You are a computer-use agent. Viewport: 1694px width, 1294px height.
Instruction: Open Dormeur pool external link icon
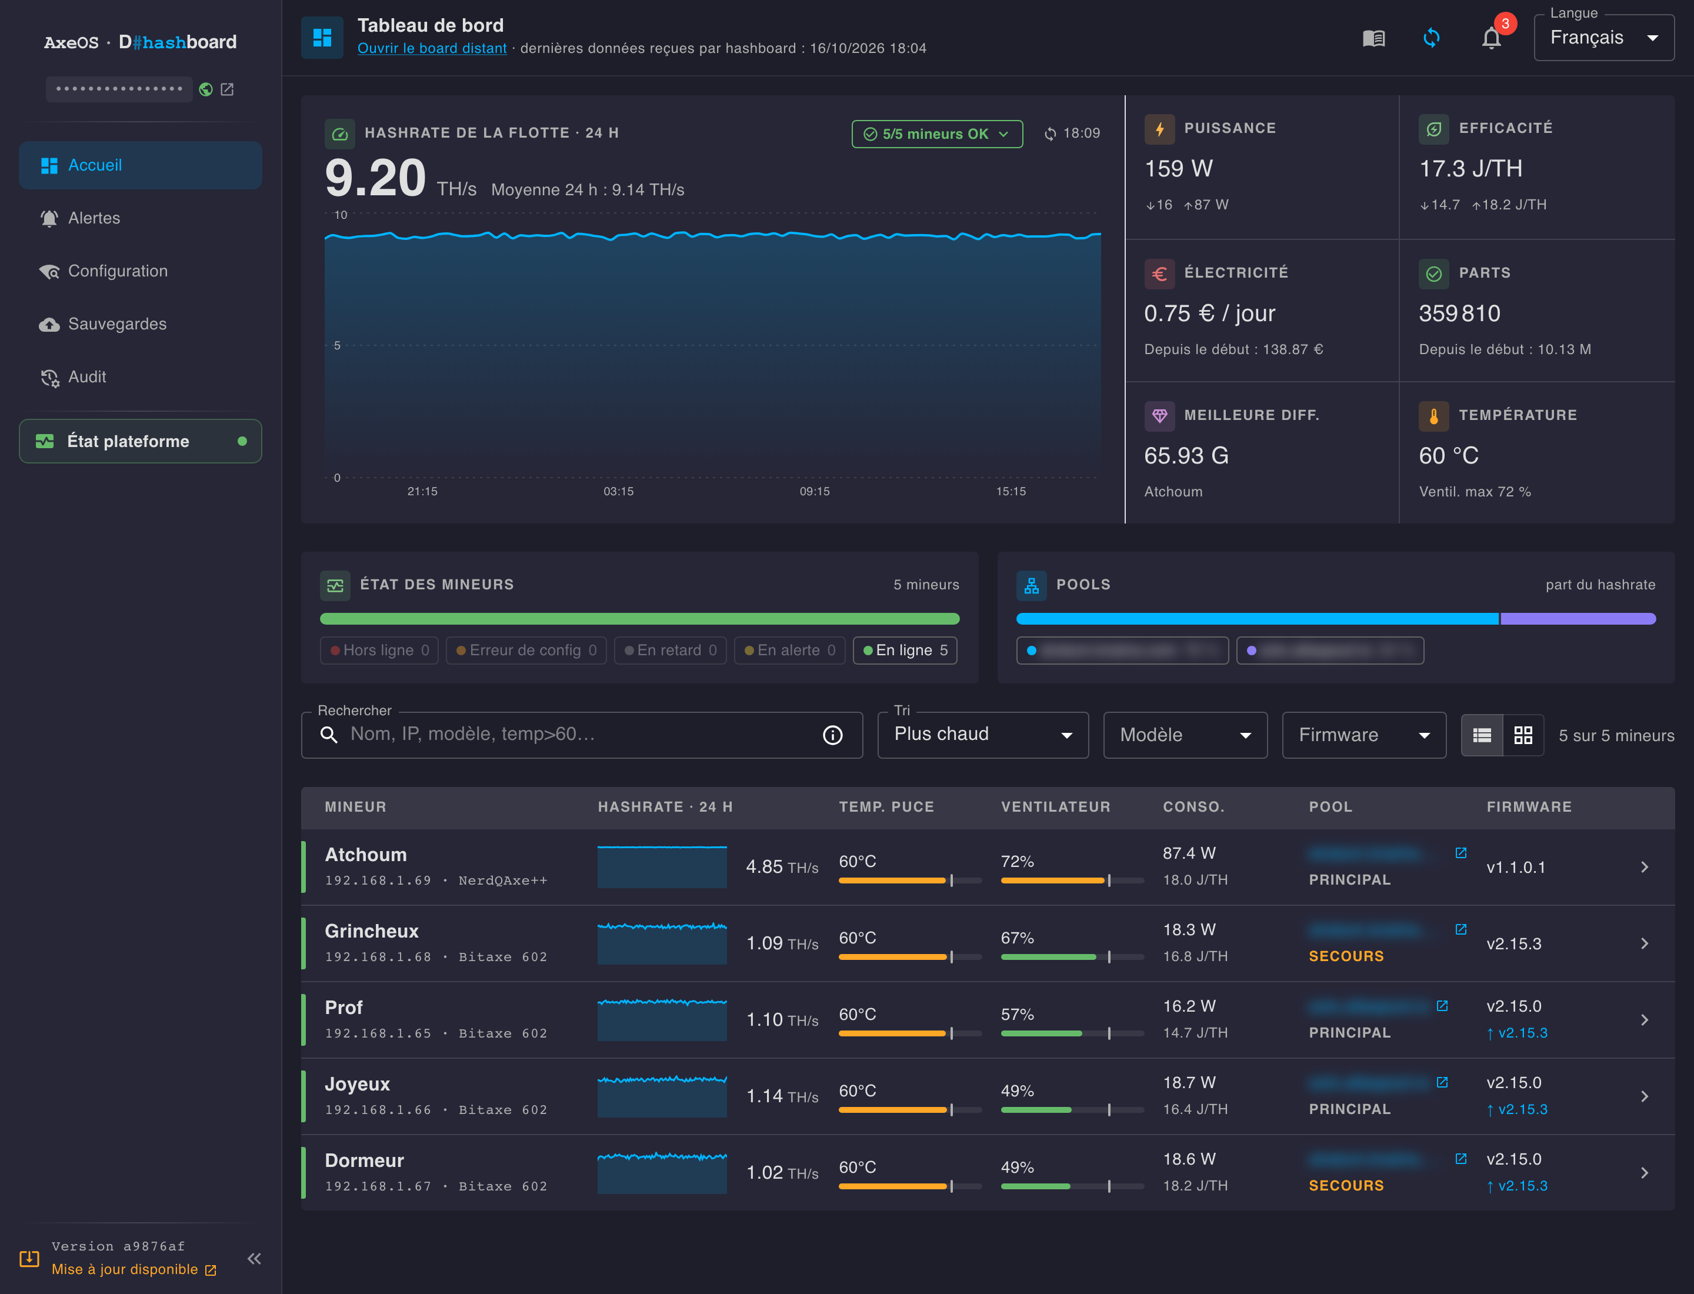pyautogui.click(x=1460, y=1159)
